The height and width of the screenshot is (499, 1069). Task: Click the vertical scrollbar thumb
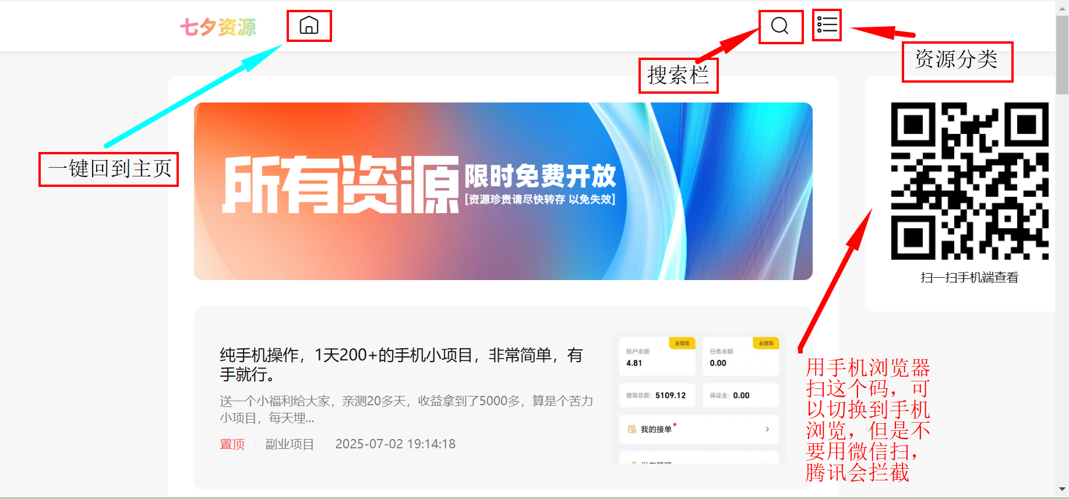pyautogui.click(x=1062, y=55)
